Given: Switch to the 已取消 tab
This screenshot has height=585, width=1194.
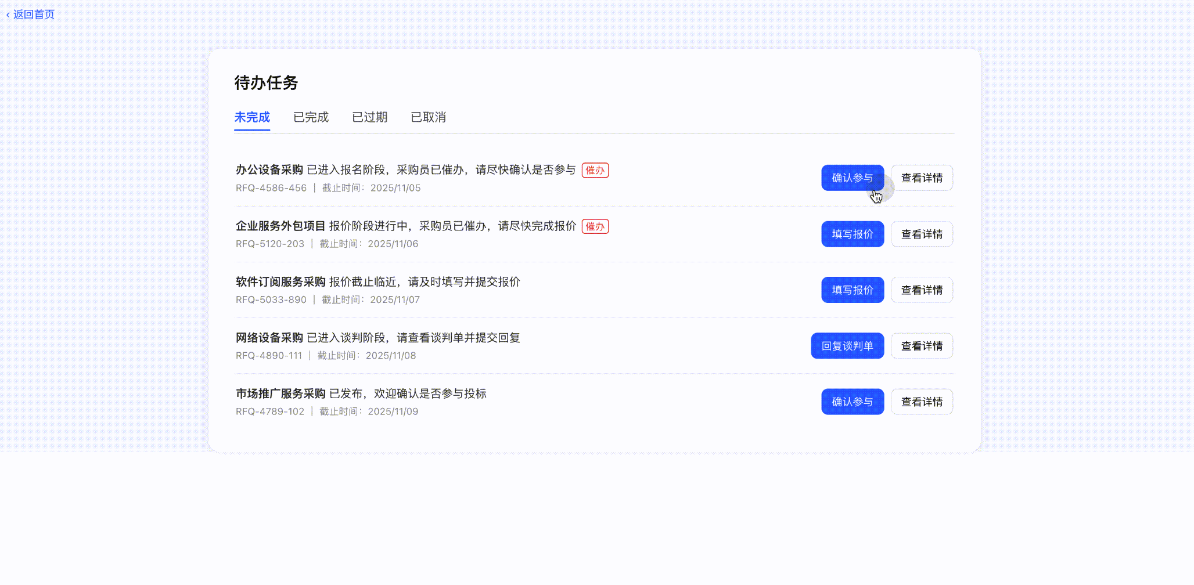Looking at the screenshot, I should pyautogui.click(x=429, y=117).
